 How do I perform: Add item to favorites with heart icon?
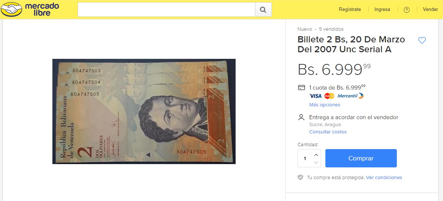(422, 40)
